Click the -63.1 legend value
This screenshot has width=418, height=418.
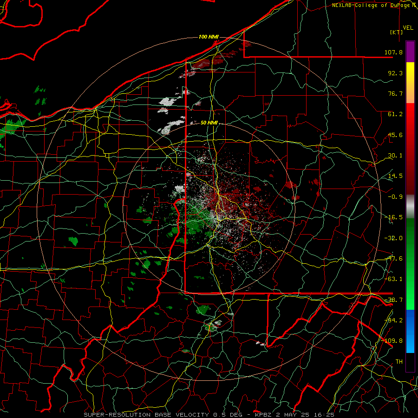pos(393,279)
